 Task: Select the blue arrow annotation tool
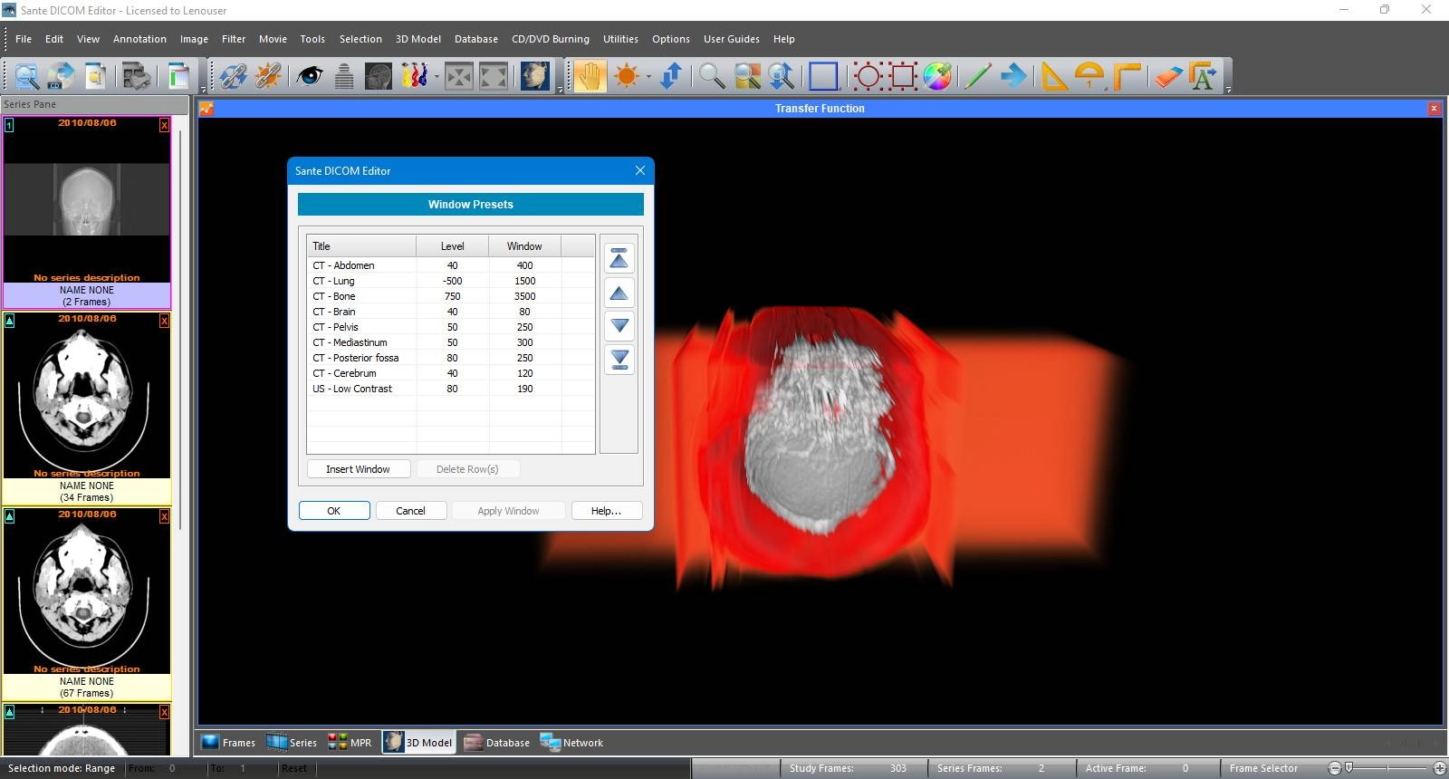1014,76
